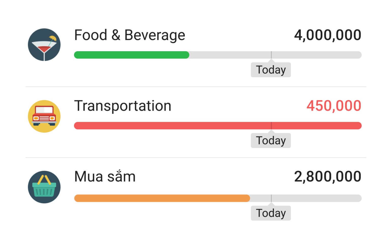Tap the Food & Beverage cocktail icon
The width and height of the screenshot is (391, 242).
pos(44,45)
